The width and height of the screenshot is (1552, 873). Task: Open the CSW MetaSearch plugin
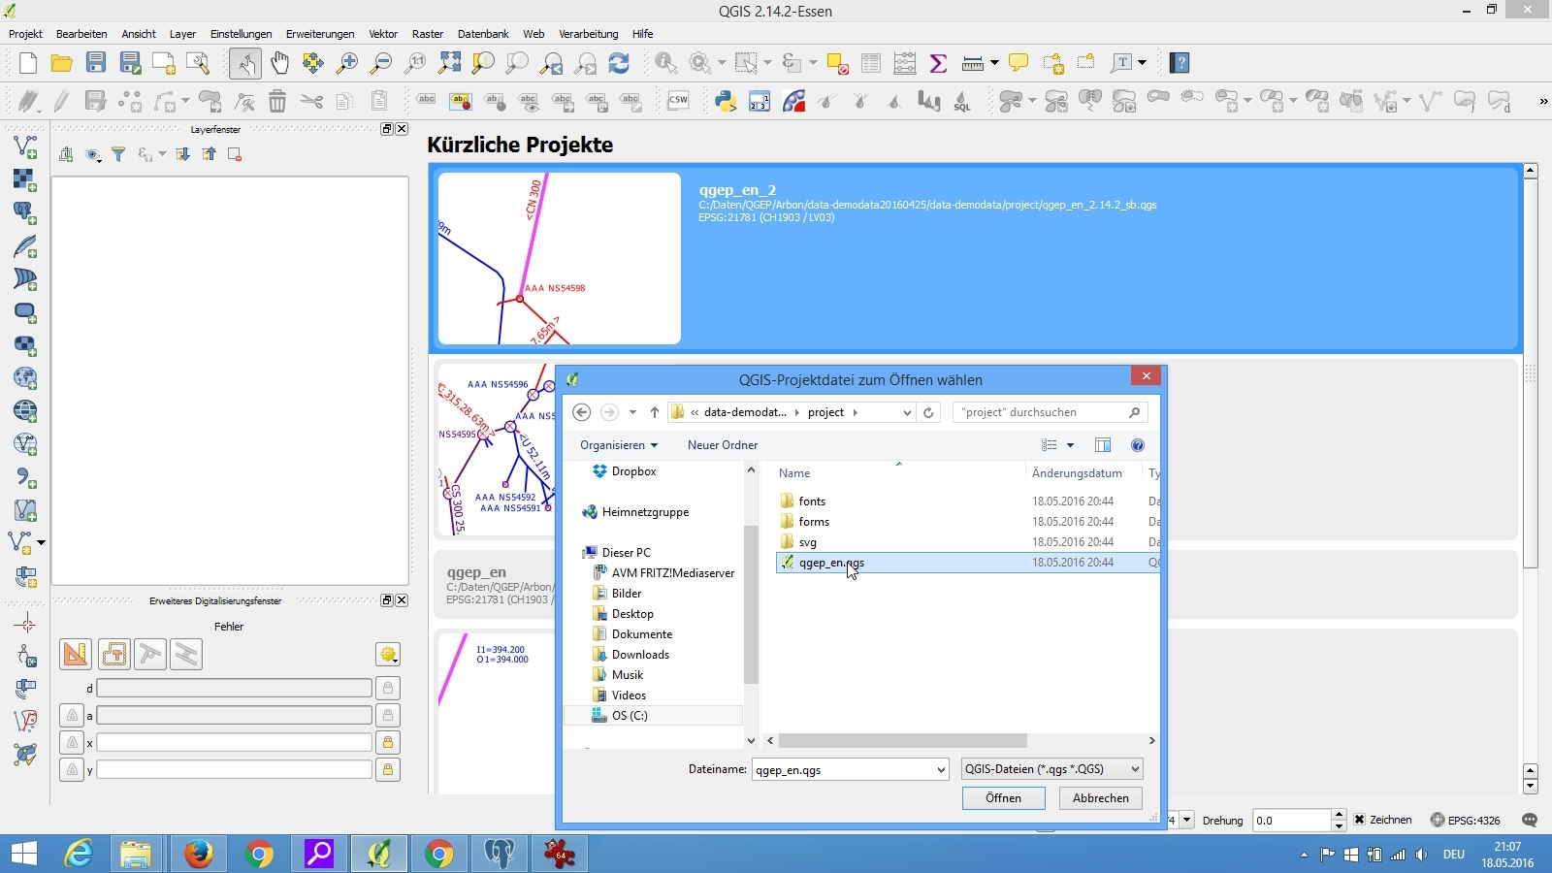coord(678,101)
